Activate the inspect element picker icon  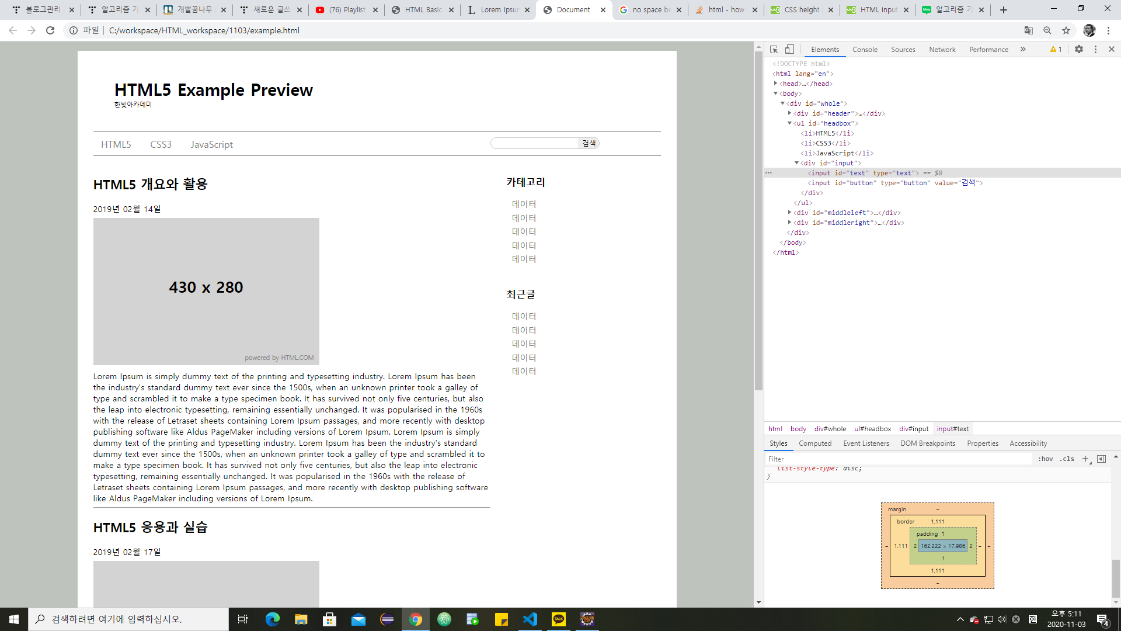pos(774,50)
